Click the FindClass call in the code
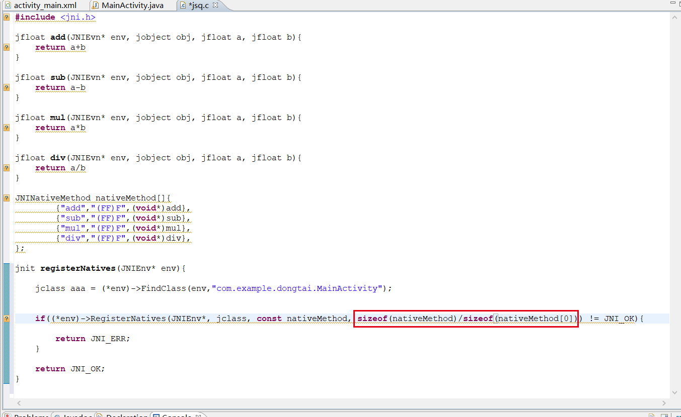Viewport: 681px width, 417px height. [x=164, y=288]
